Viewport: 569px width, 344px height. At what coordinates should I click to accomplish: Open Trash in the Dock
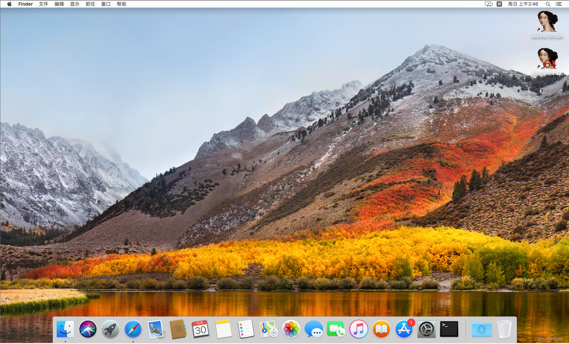pyautogui.click(x=504, y=329)
